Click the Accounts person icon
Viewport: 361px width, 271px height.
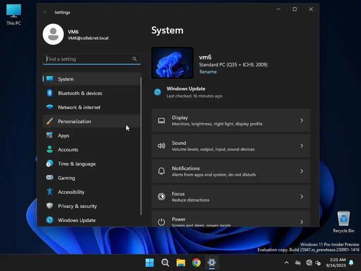pyautogui.click(x=50, y=149)
